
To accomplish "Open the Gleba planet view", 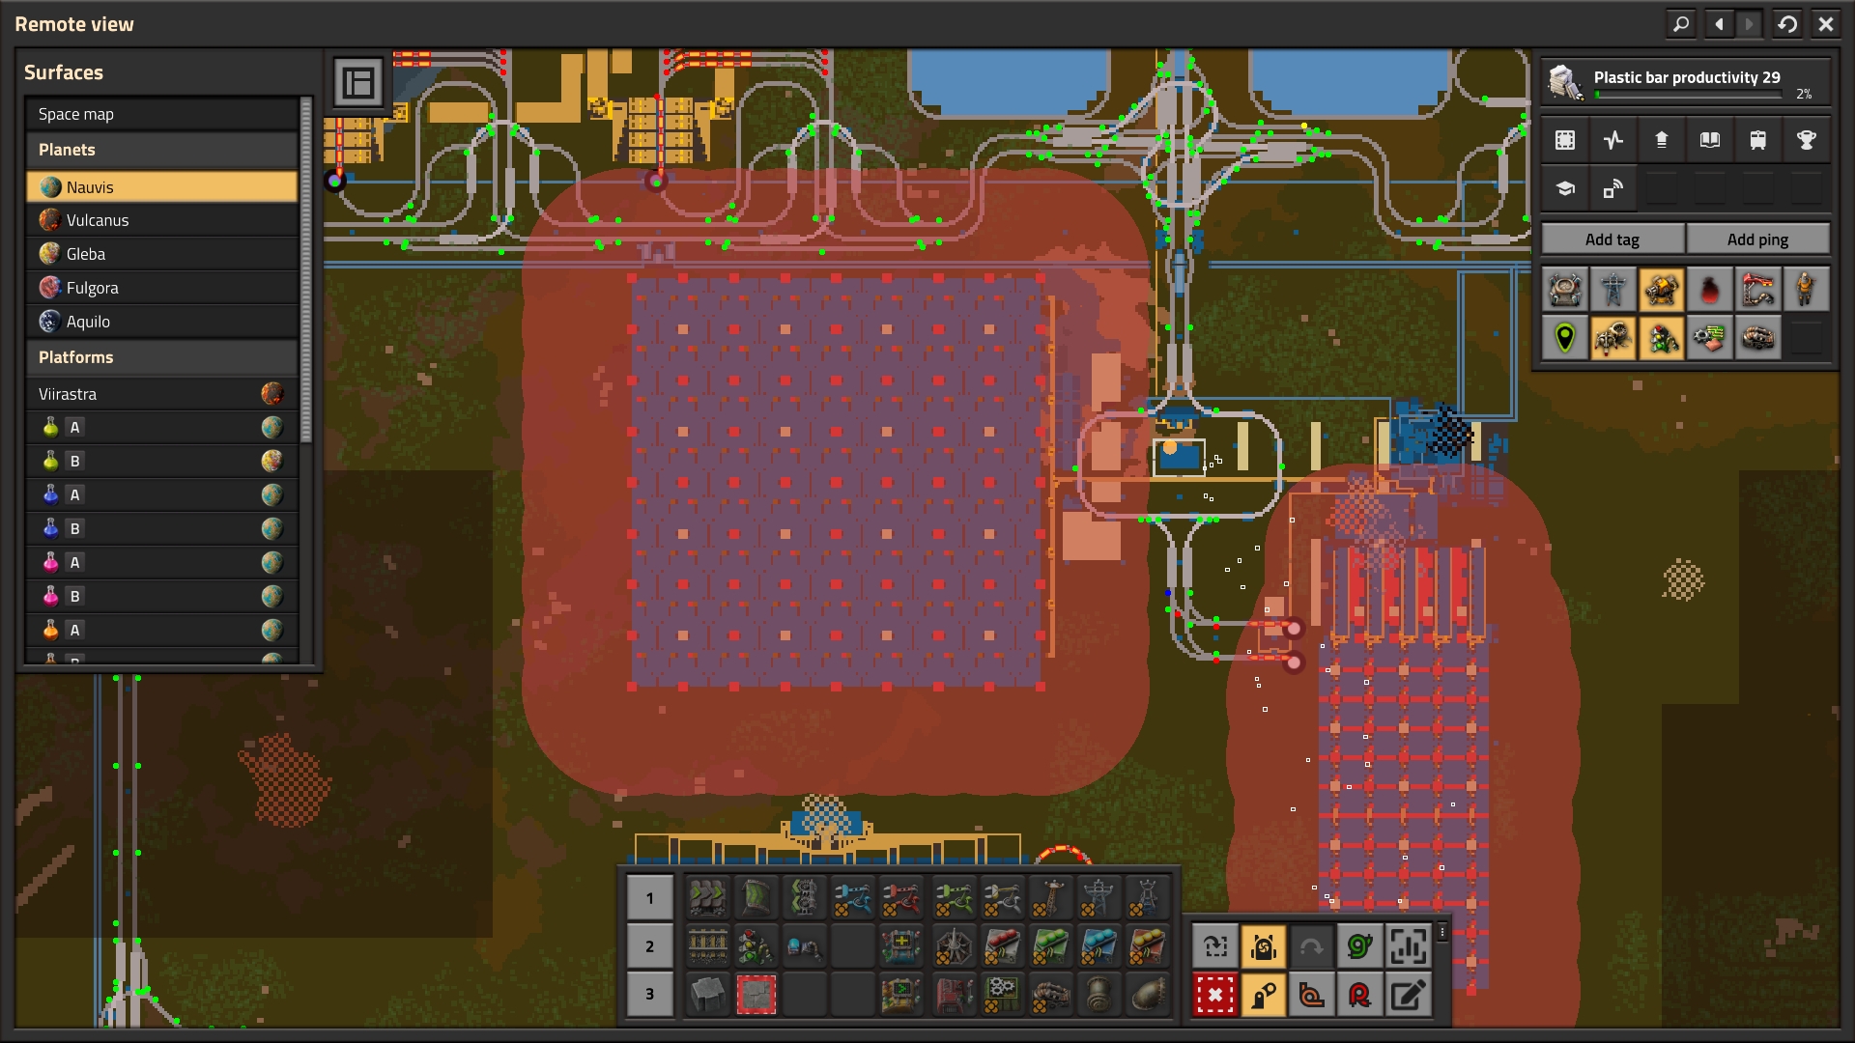I will pos(161,254).
